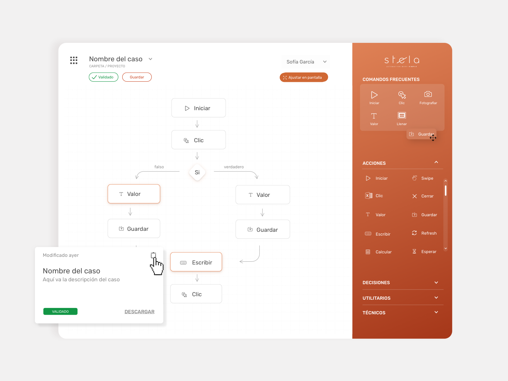Select the Guardar node on falso branch

click(134, 229)
